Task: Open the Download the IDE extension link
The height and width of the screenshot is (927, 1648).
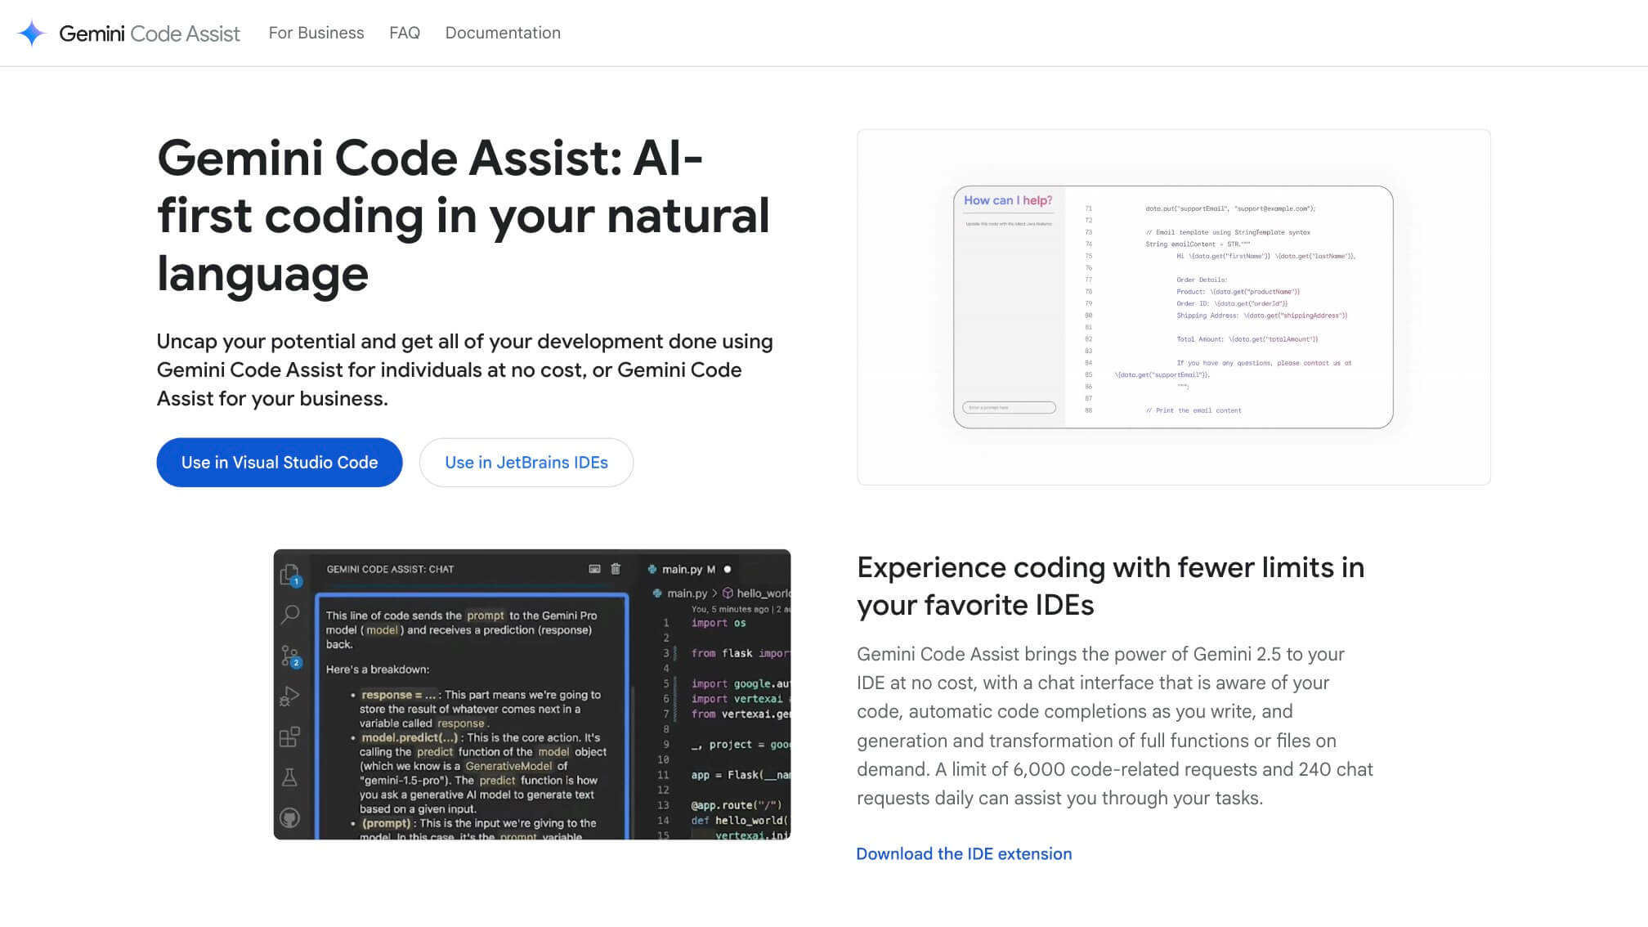Action: pyautogui.click(x=964, y=853)
